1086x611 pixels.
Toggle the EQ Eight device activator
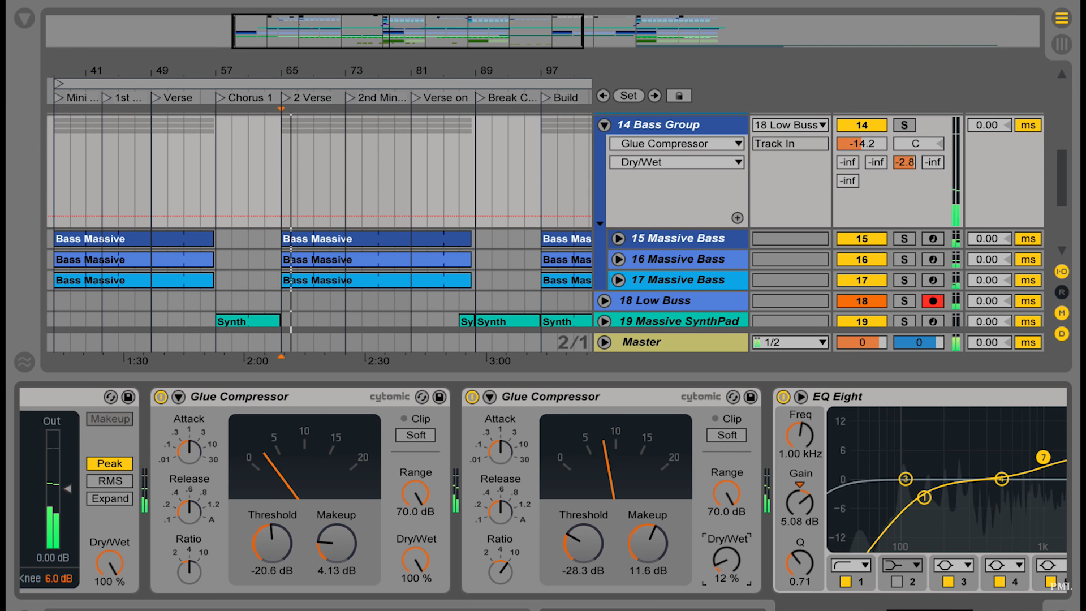[783, 397]
